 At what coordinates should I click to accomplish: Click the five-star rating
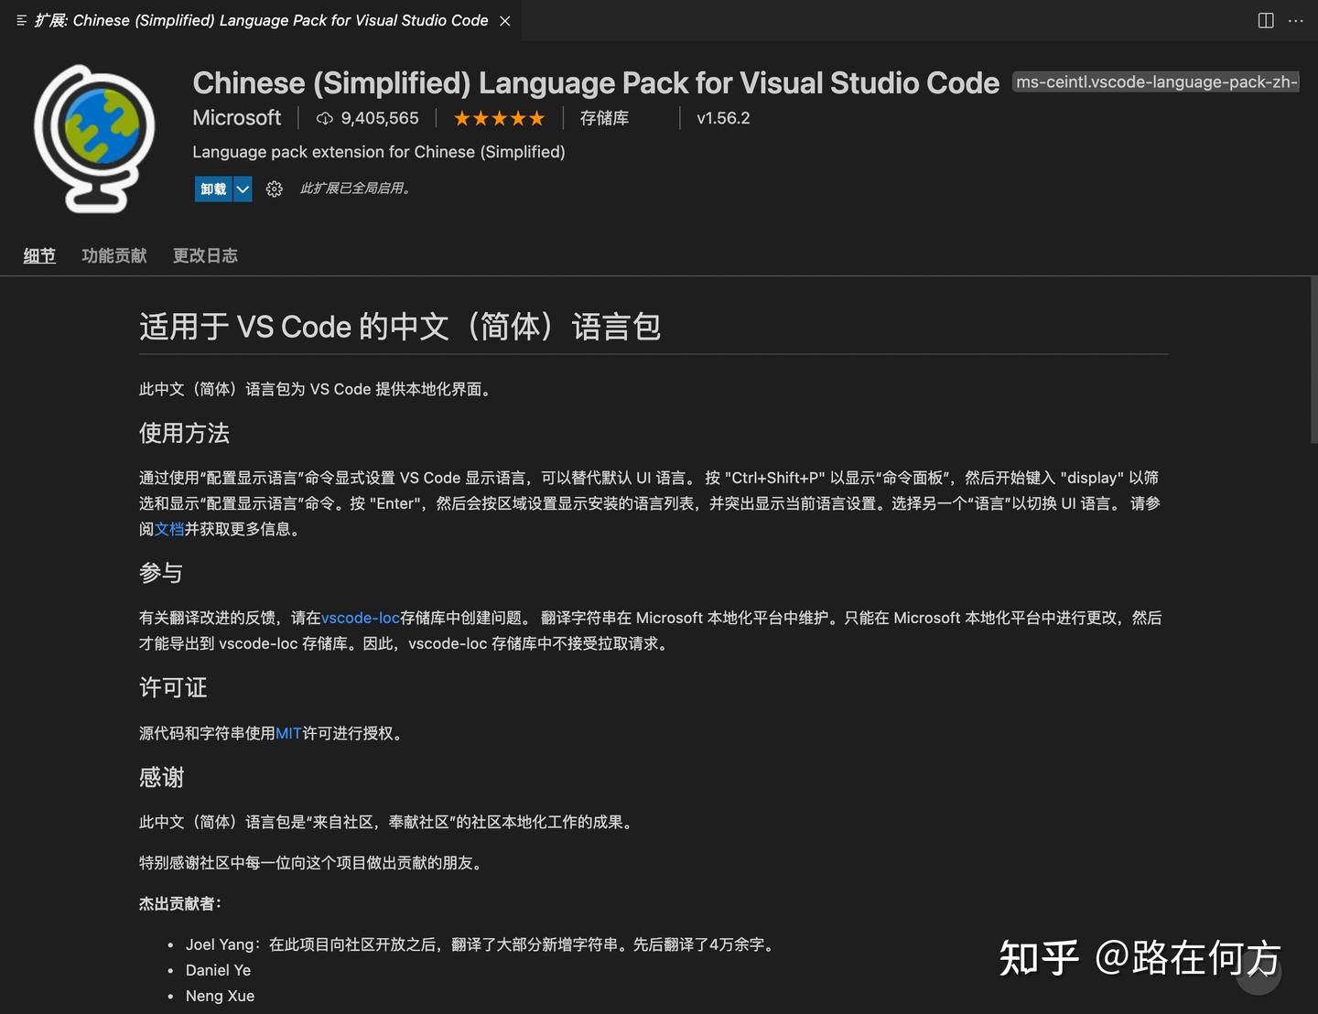pos(499,117)
